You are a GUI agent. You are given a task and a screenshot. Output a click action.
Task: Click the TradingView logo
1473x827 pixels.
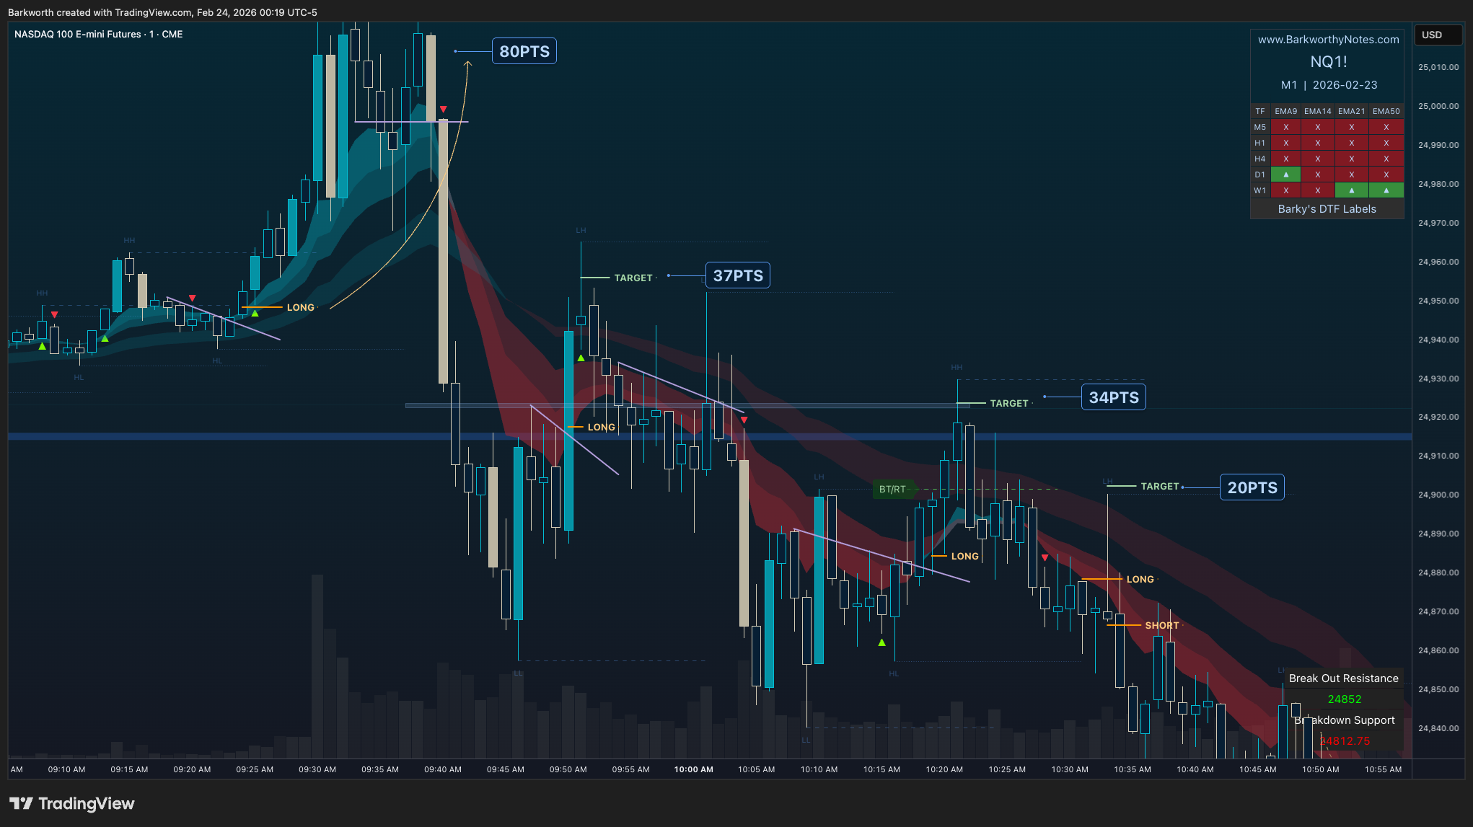point(71,803)
